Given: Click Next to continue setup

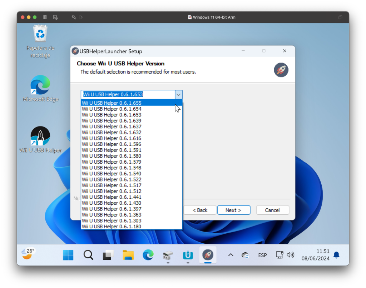Looking at the screenshot, I should coord(234,210).
